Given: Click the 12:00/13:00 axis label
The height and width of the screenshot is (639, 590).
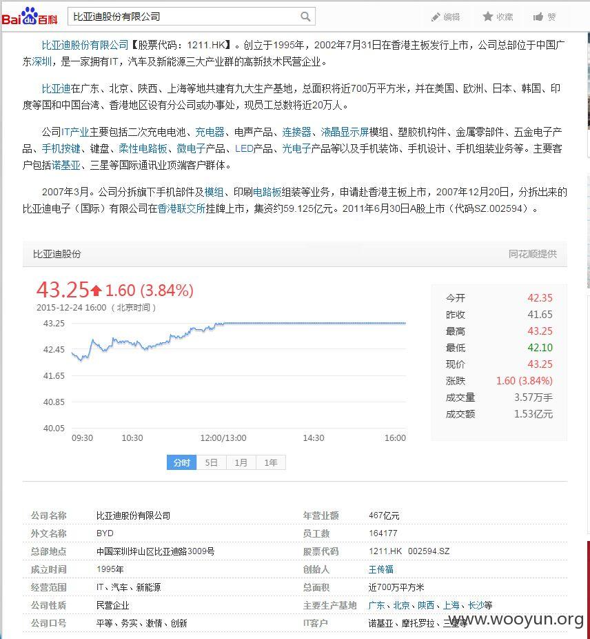Looking at the screenshot, I should tap(223, 438).
